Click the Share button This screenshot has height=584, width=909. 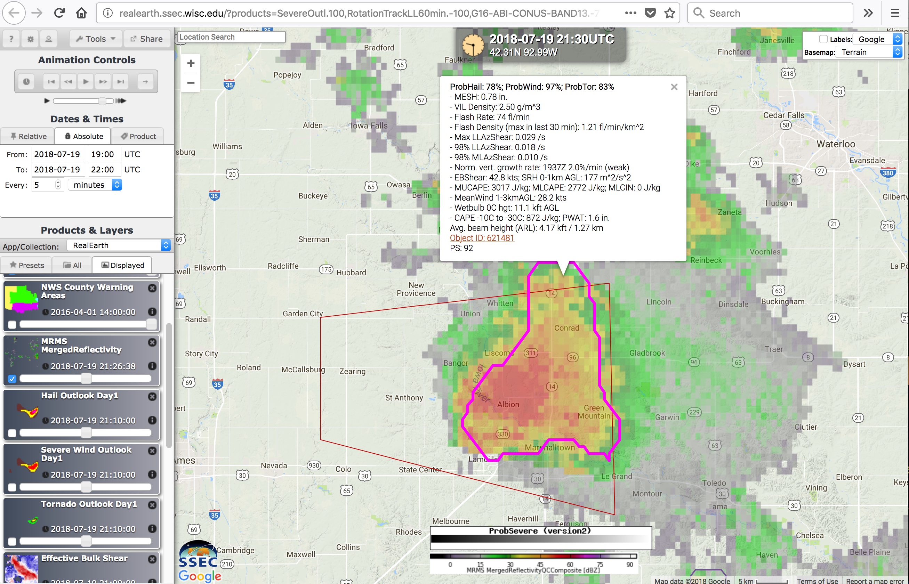[x=146, y=39]
